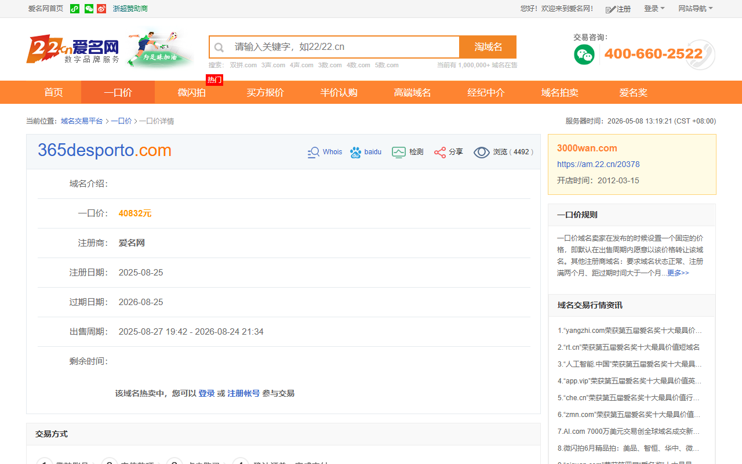
Task: Click the 浙超赞助商 link
Action: point(130,9)
